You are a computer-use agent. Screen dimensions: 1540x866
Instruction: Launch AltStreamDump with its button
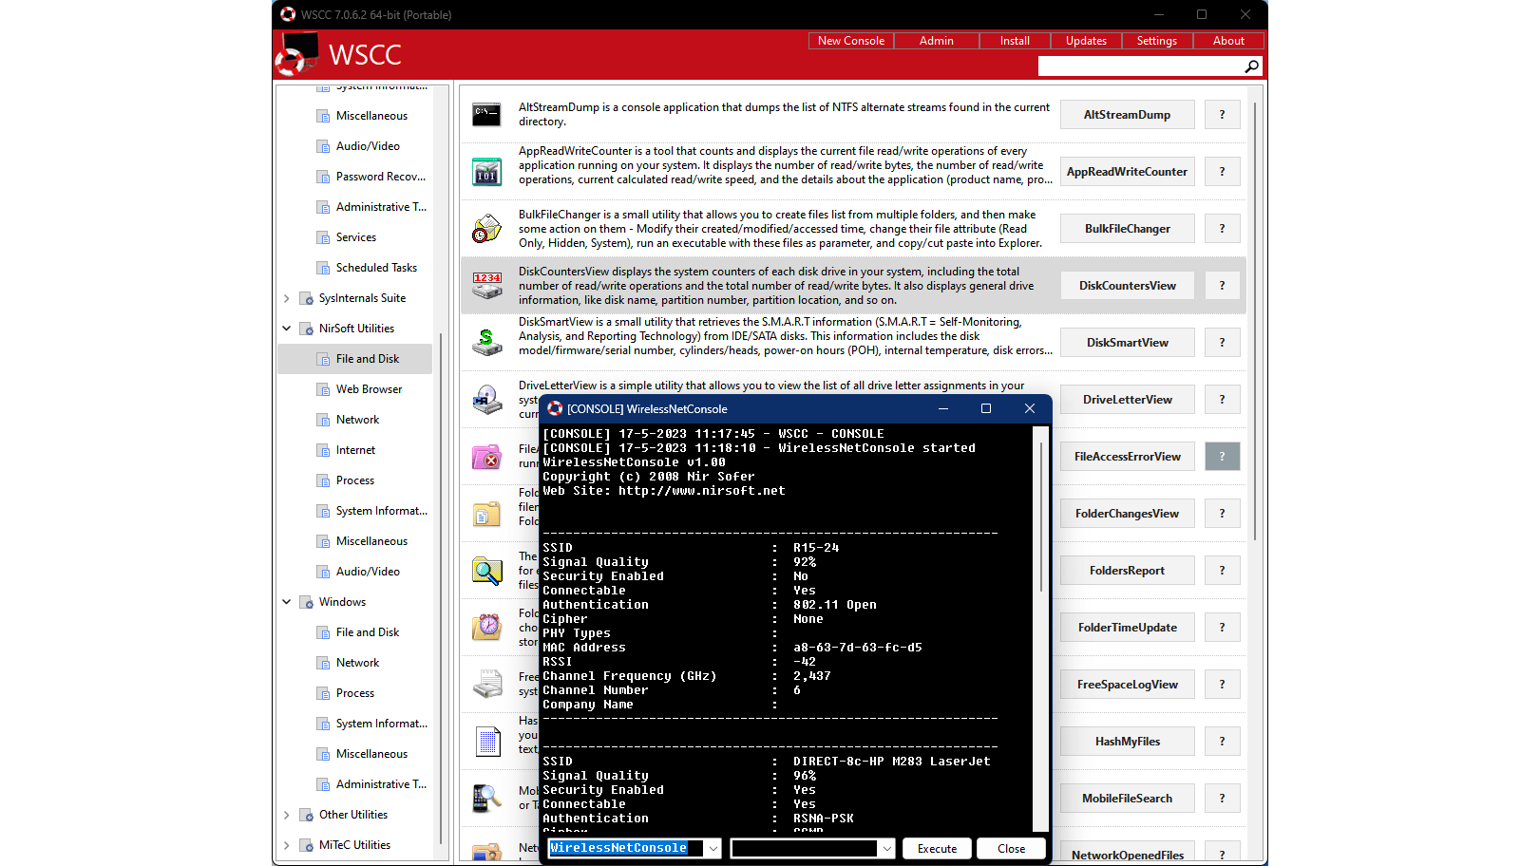click(x=1128, y=115)
